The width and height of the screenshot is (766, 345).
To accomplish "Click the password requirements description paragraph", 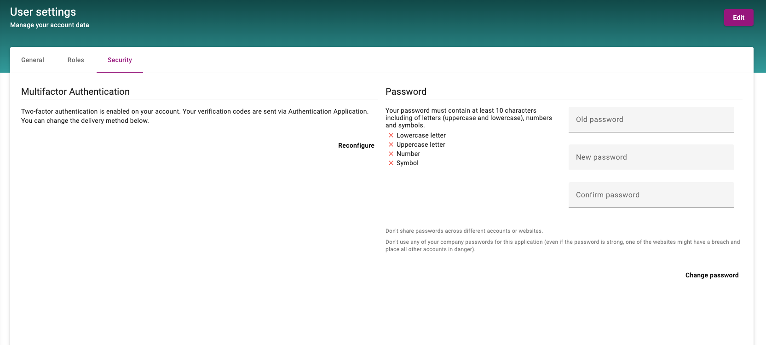I will pos(468,118).
